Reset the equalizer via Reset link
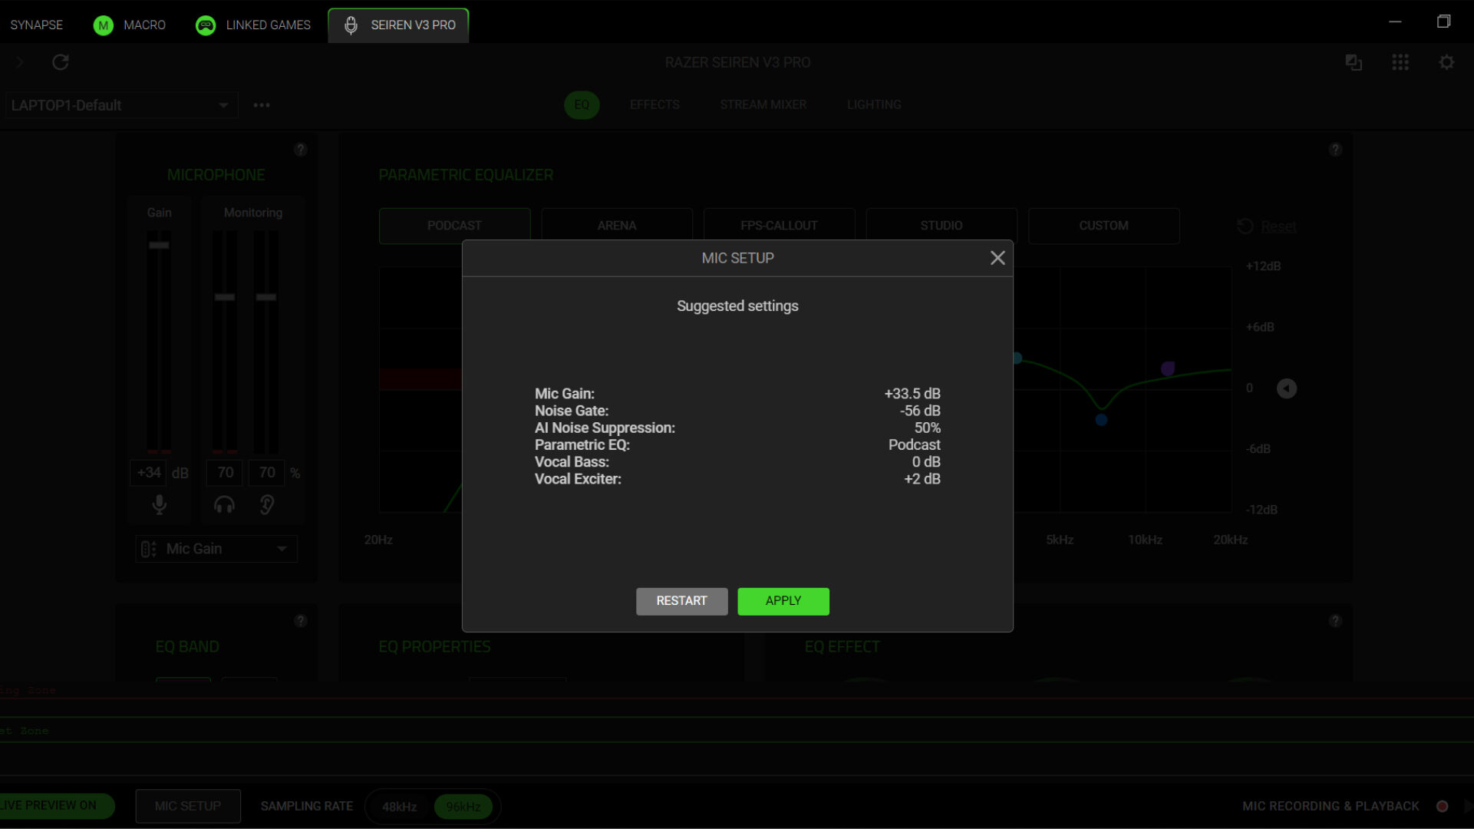Screen dimensions: 1474x829 click(x=1278, y=226)
